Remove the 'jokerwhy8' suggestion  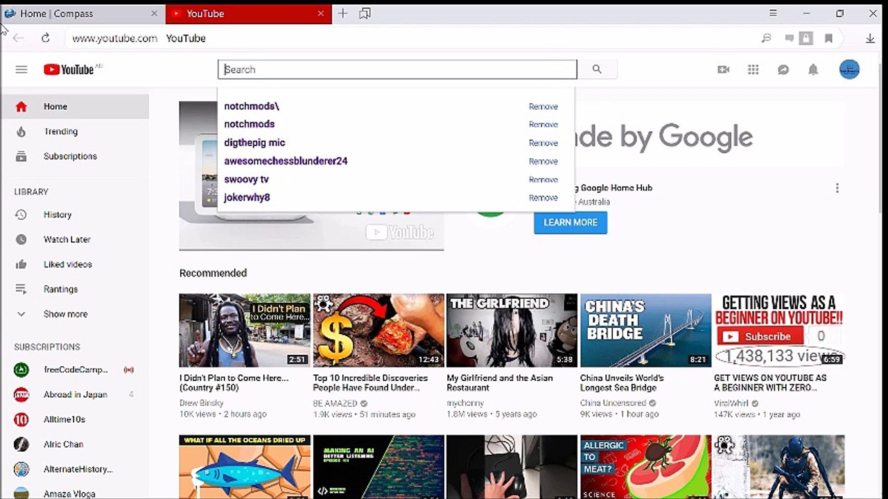tap(543, 198)
